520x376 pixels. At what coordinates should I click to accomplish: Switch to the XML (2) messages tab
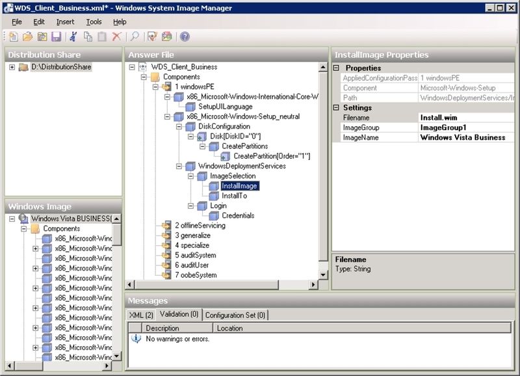pyautogui.click(x=140, y=316)
